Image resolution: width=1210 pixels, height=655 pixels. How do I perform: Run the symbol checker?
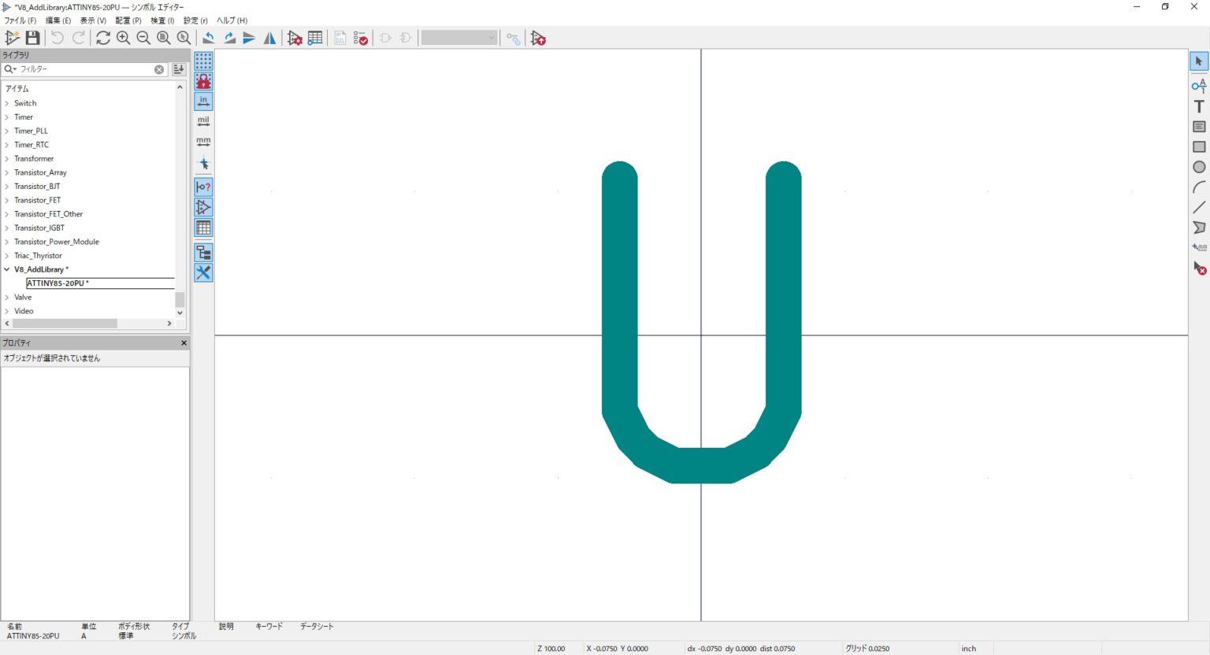click(359, 37)
